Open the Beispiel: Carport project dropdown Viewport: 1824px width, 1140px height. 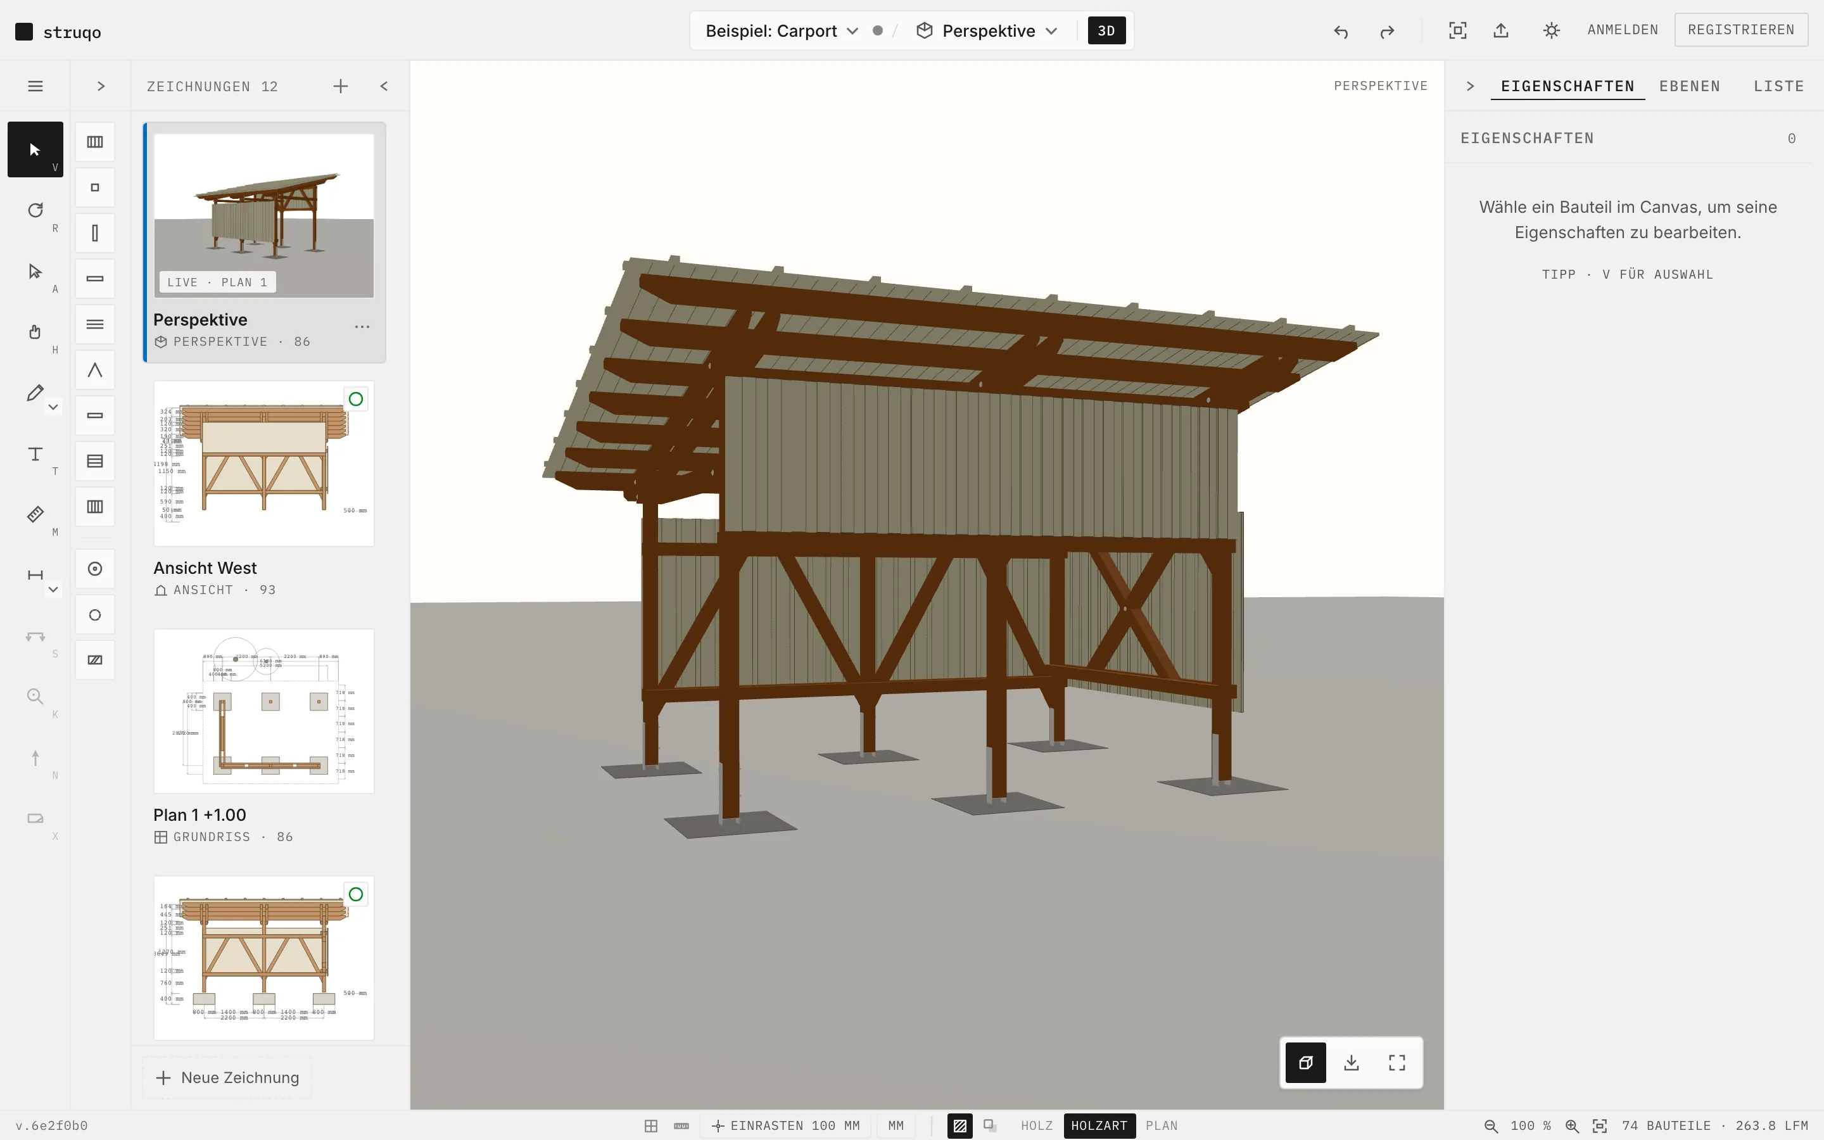tap(782, 31)
